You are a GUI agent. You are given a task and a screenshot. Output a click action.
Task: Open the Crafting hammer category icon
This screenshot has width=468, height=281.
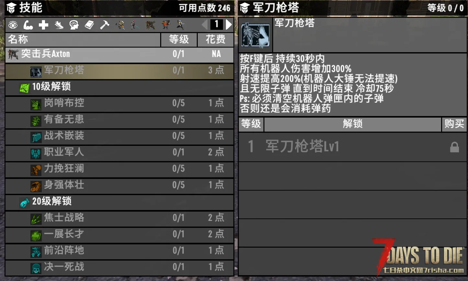point(105,25)
